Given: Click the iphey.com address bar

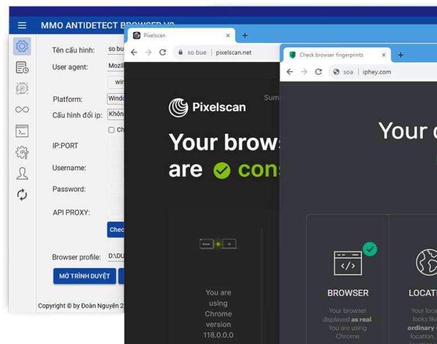Looking at the screenshot, I should (x=383, y=72).
